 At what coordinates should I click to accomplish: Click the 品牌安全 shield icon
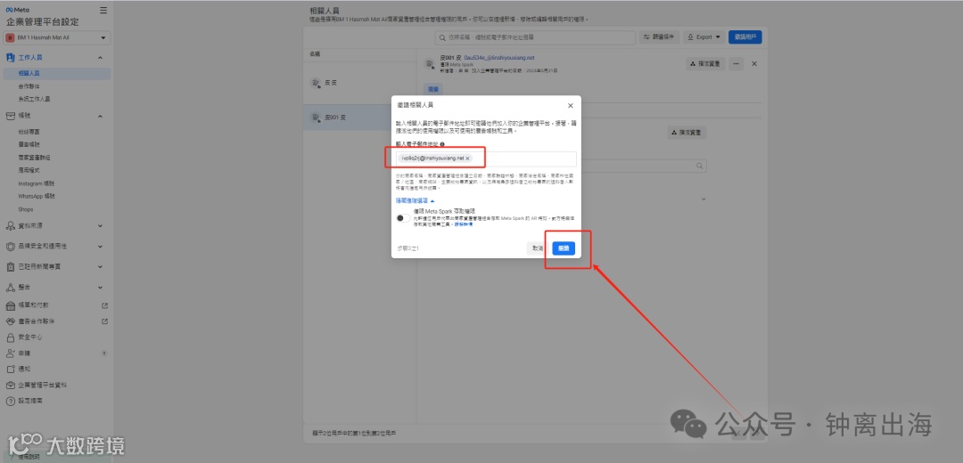(x=10, y=246)
